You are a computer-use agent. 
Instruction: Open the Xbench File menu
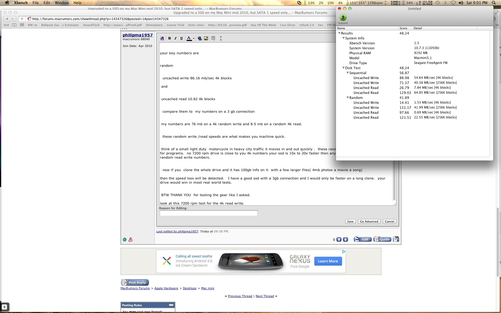pyautogui.click(x=35, y=3)
